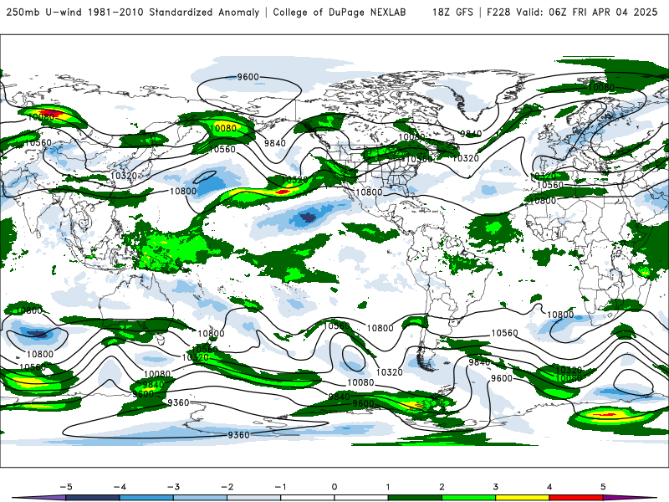669x502 pixels.
Task: Select the red 4 to 5 legend swatch
Action: point(576,498)
